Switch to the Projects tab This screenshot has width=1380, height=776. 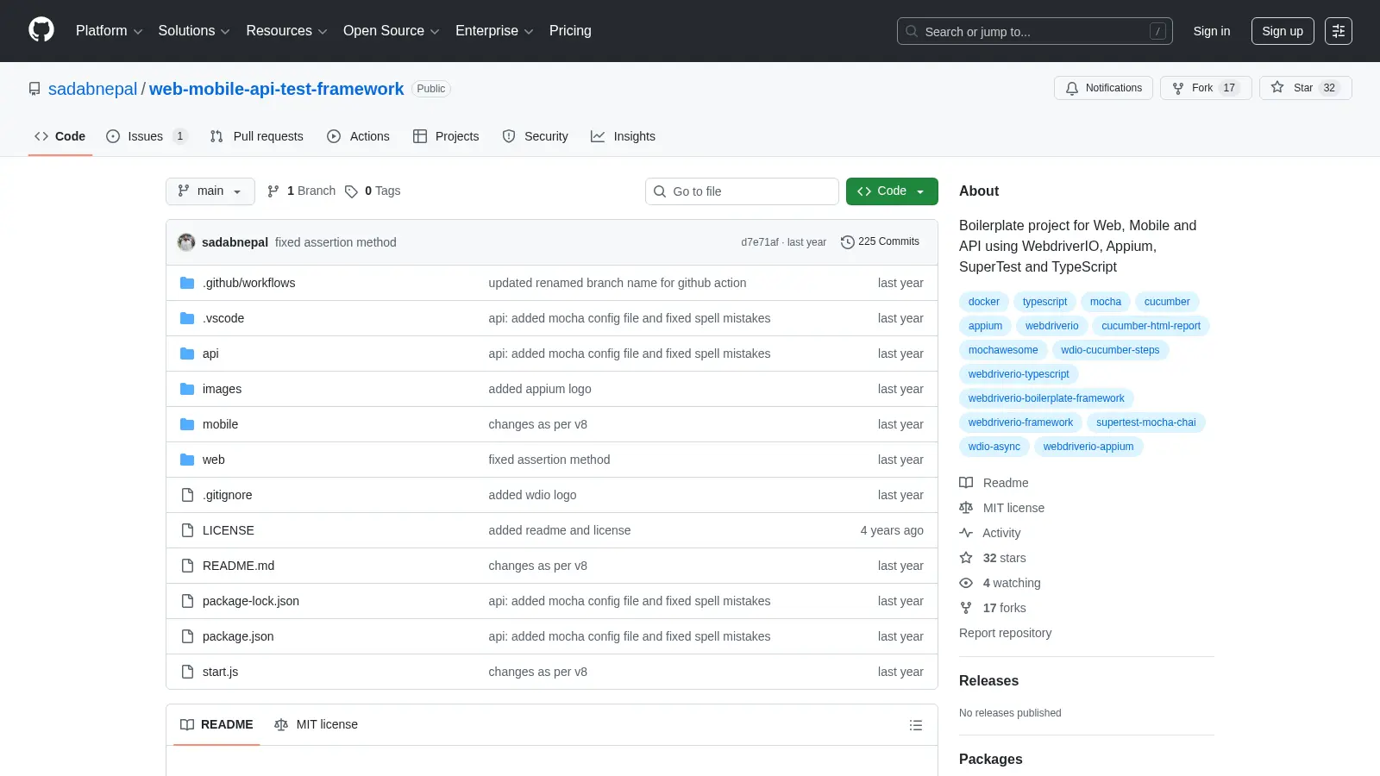click(x=446, y=136)
